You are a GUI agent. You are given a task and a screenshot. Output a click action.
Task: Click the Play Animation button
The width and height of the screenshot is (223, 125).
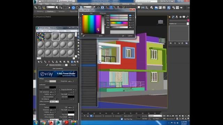[170, 116]
